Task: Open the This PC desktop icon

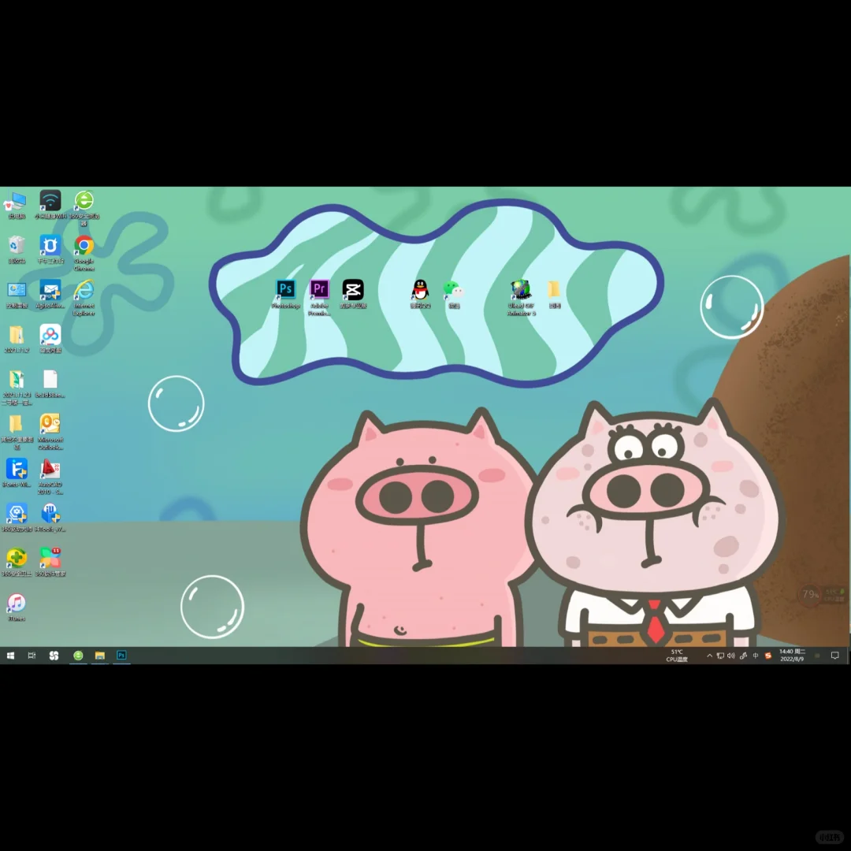Action: [x=17, y=205]
